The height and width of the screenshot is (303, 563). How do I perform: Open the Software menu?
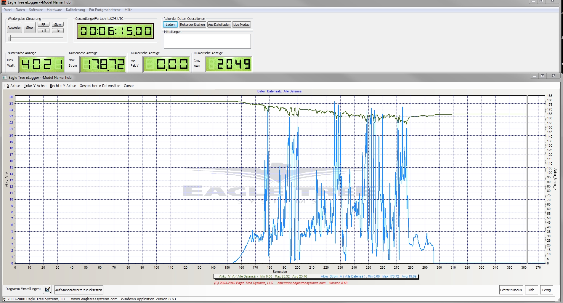pos(36,10)
